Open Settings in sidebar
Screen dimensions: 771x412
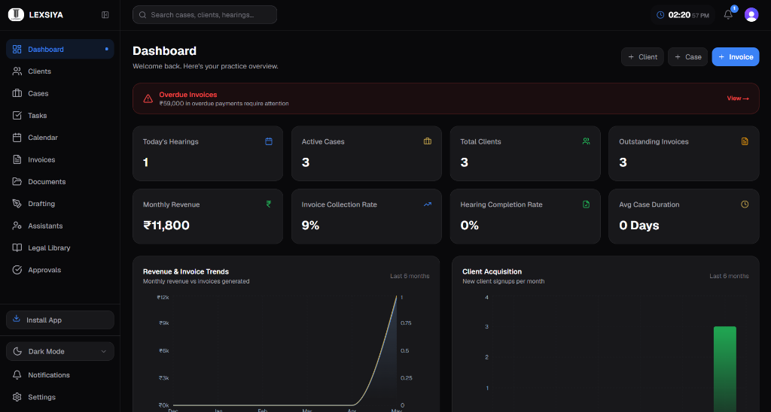pos(60,397)
